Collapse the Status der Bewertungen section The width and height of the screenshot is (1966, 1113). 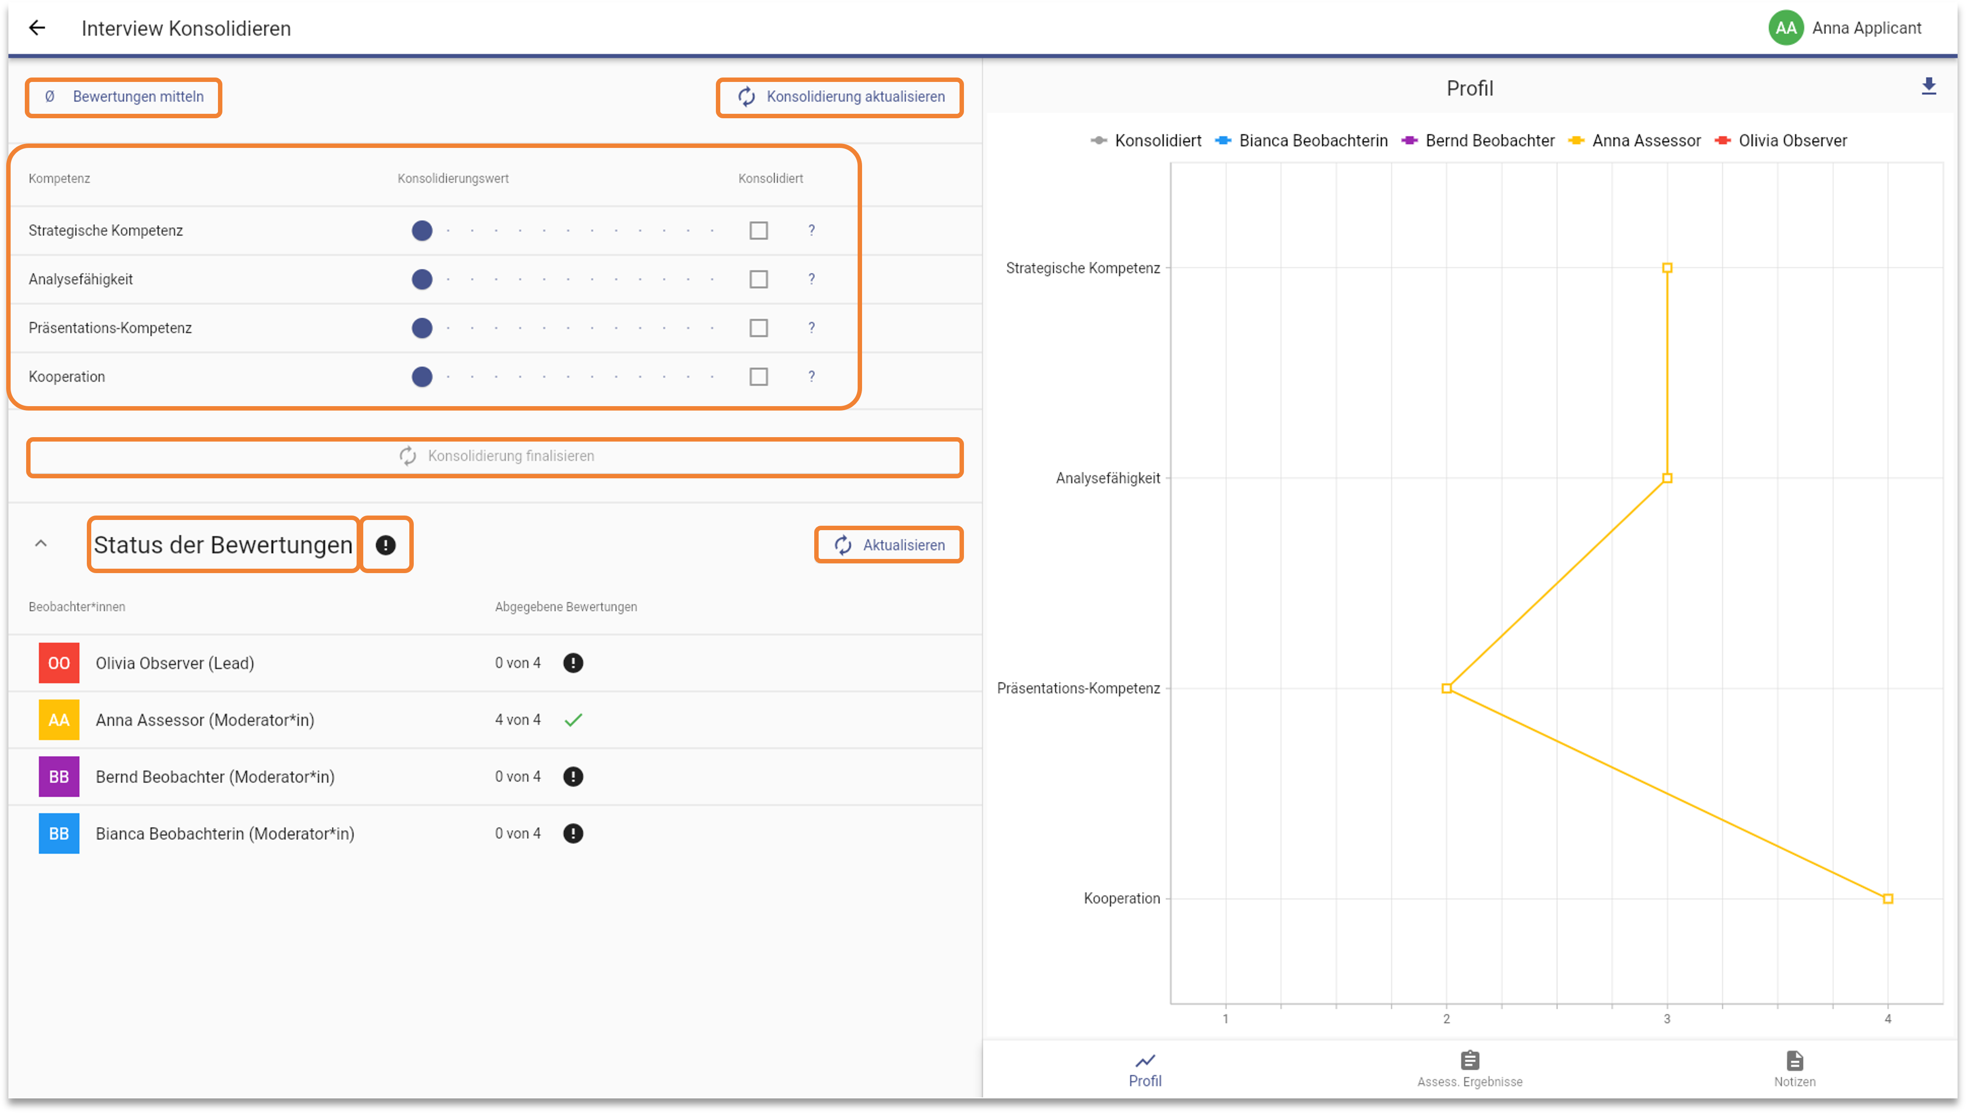(x=41, y=544)
